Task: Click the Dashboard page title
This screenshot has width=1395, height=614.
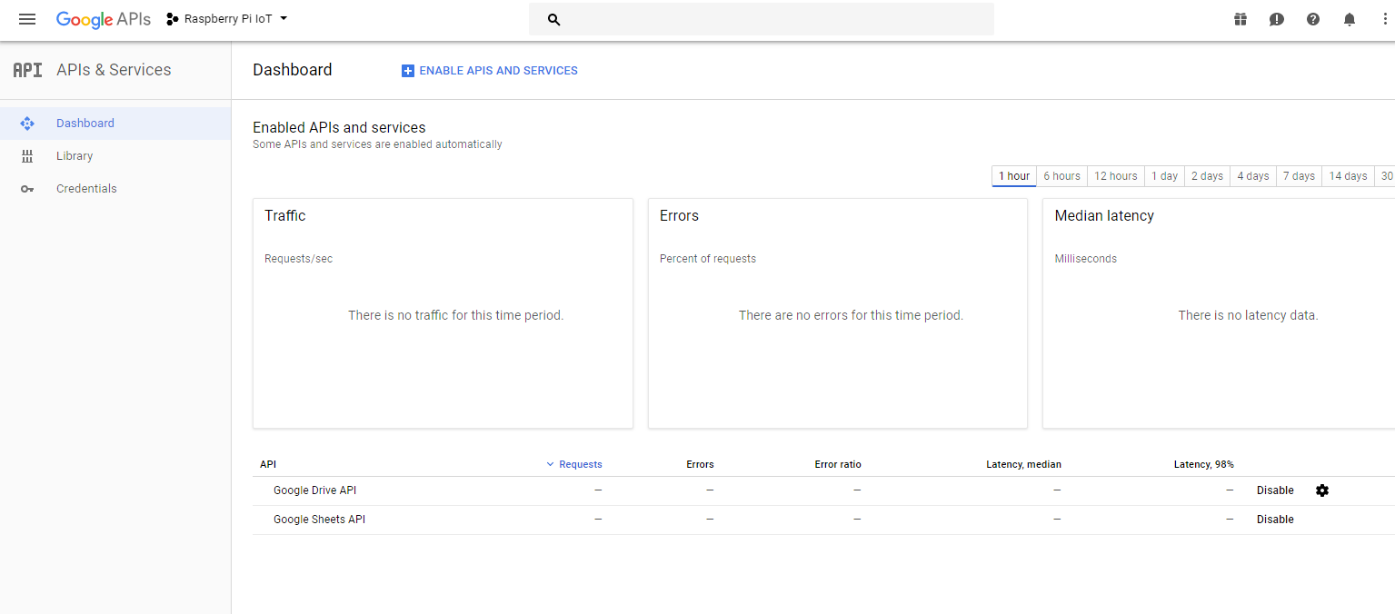Action: tap(293, 70)
